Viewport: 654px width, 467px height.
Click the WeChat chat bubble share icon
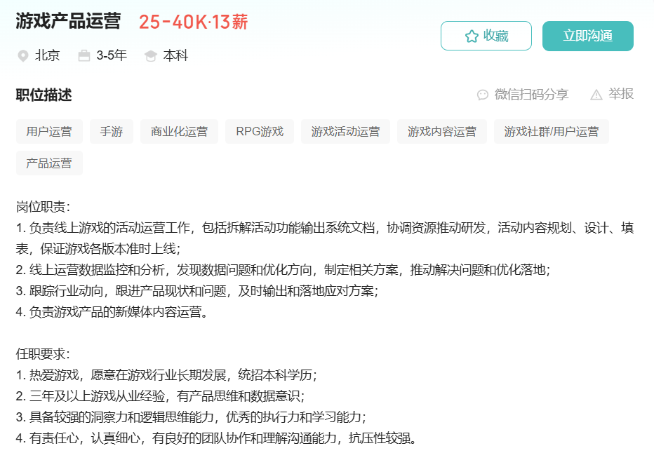(x=482, y=95)
